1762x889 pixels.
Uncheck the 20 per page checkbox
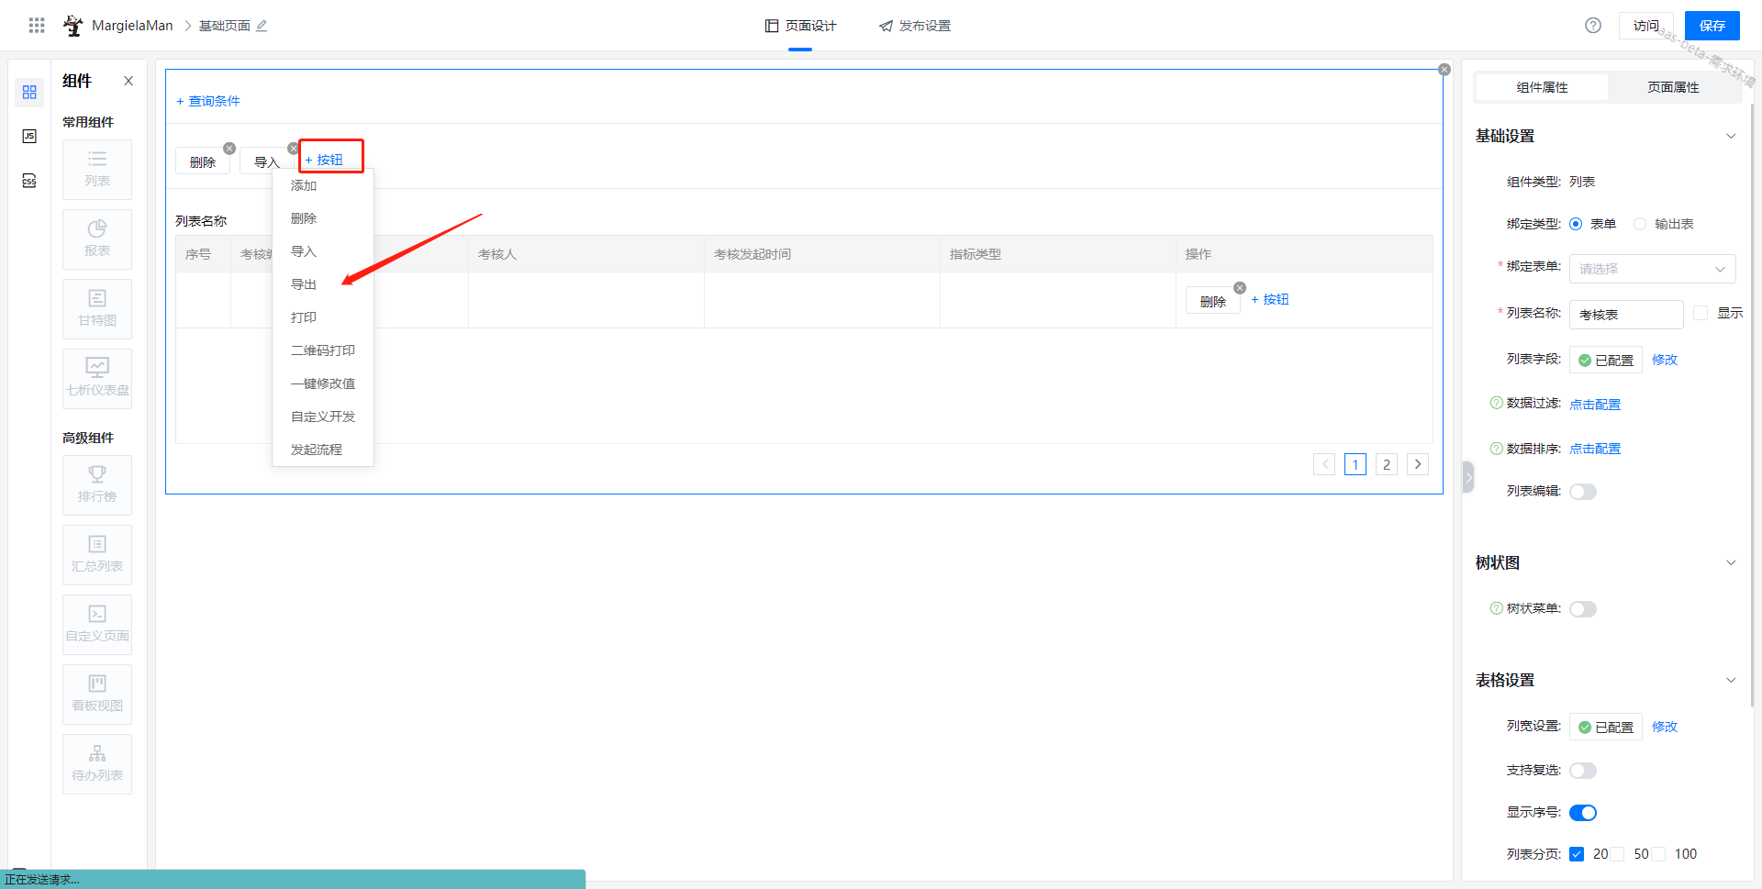click(1577, 854)
